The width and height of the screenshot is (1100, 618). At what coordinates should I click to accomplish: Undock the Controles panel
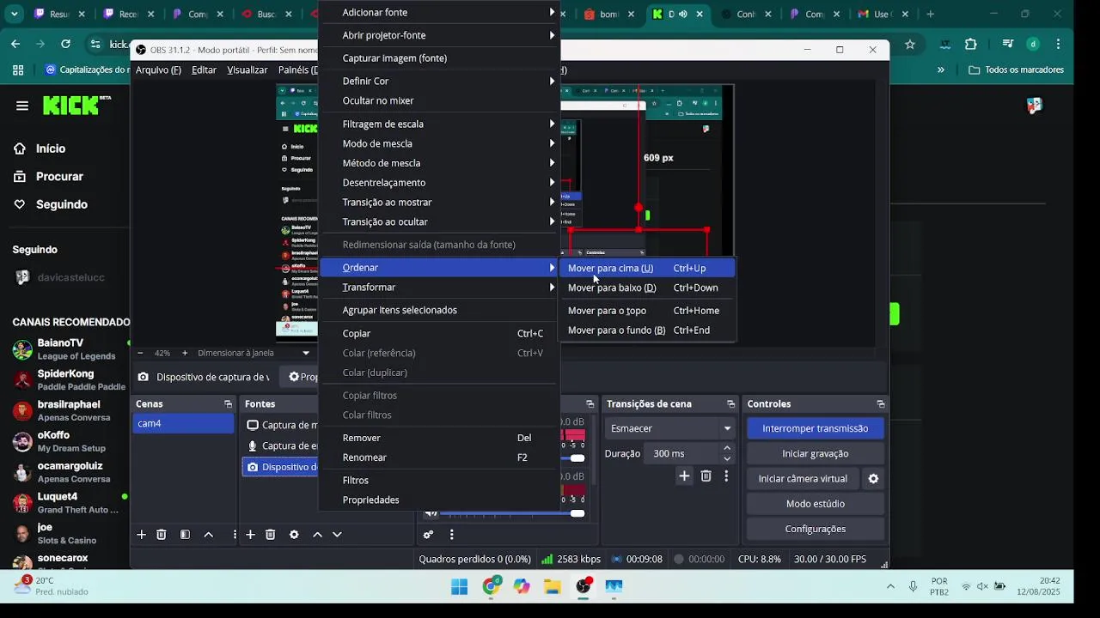tap(880, 404)
